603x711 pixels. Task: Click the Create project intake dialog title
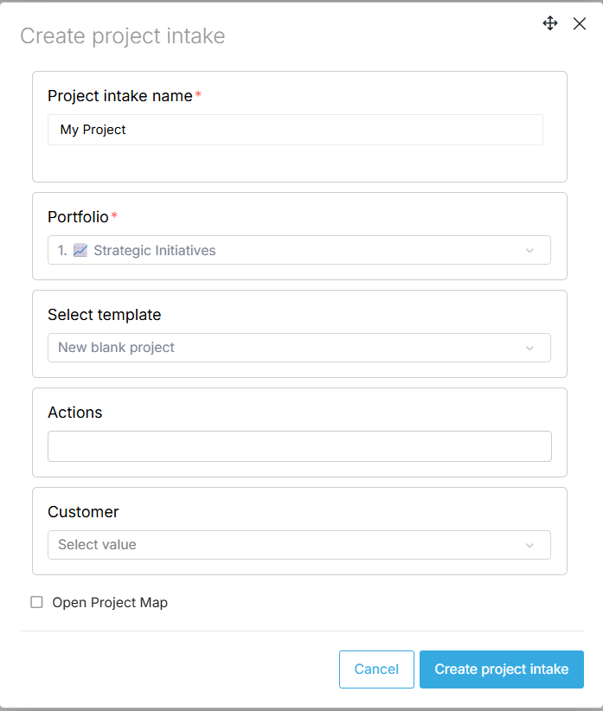pyautogui.click(x=122, y=36)
